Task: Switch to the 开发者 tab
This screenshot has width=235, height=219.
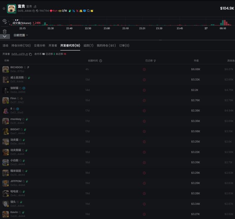Action: click(x=53, y=46)
